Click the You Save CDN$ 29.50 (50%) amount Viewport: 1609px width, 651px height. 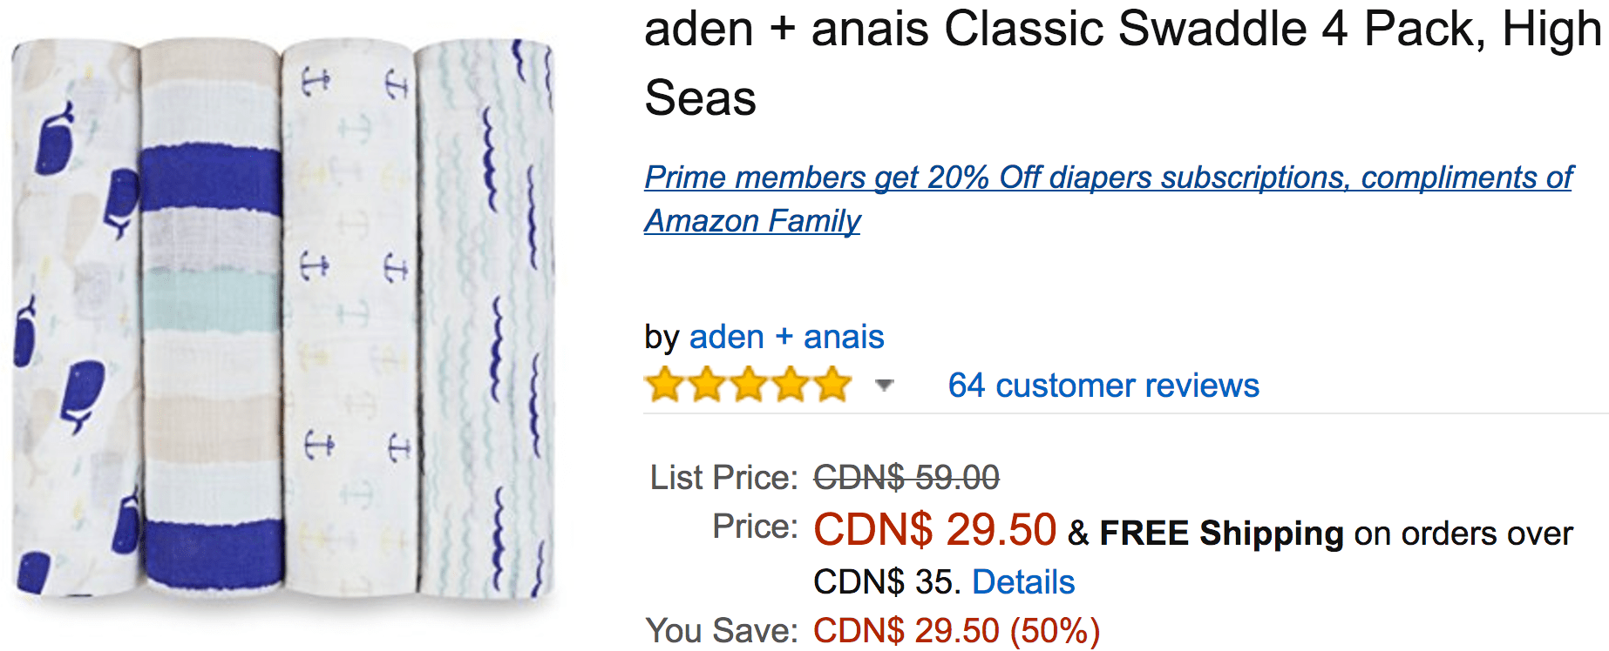956,631
